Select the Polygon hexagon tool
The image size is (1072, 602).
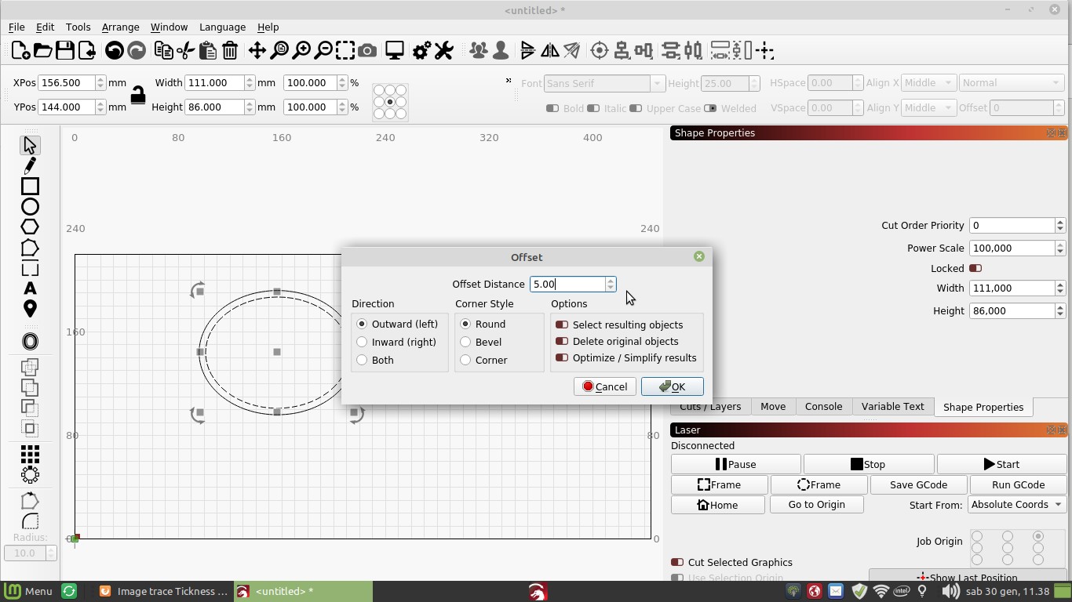tap(30, 227)
